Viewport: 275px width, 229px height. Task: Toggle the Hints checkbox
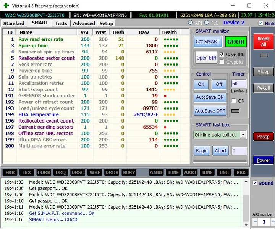tap(261, 23)
